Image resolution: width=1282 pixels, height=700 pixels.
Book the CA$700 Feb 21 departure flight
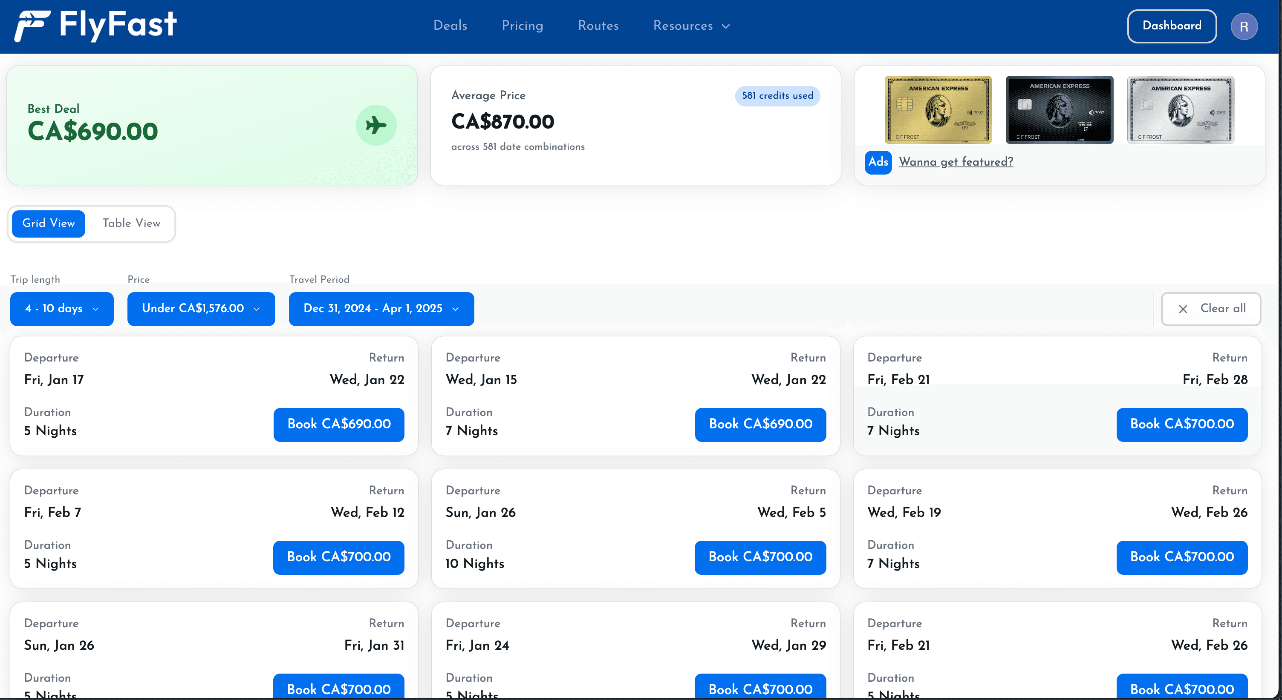(1182, 424)
